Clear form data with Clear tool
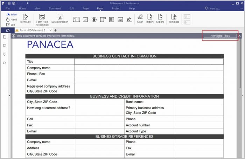The height and width of the screenshot is (159, 245). [x=140, y=19]
